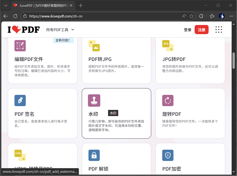Viewport: 237px width, 176px height.
Task: Open the 水印 watermark stamp icon
Action: pos(94,100)
